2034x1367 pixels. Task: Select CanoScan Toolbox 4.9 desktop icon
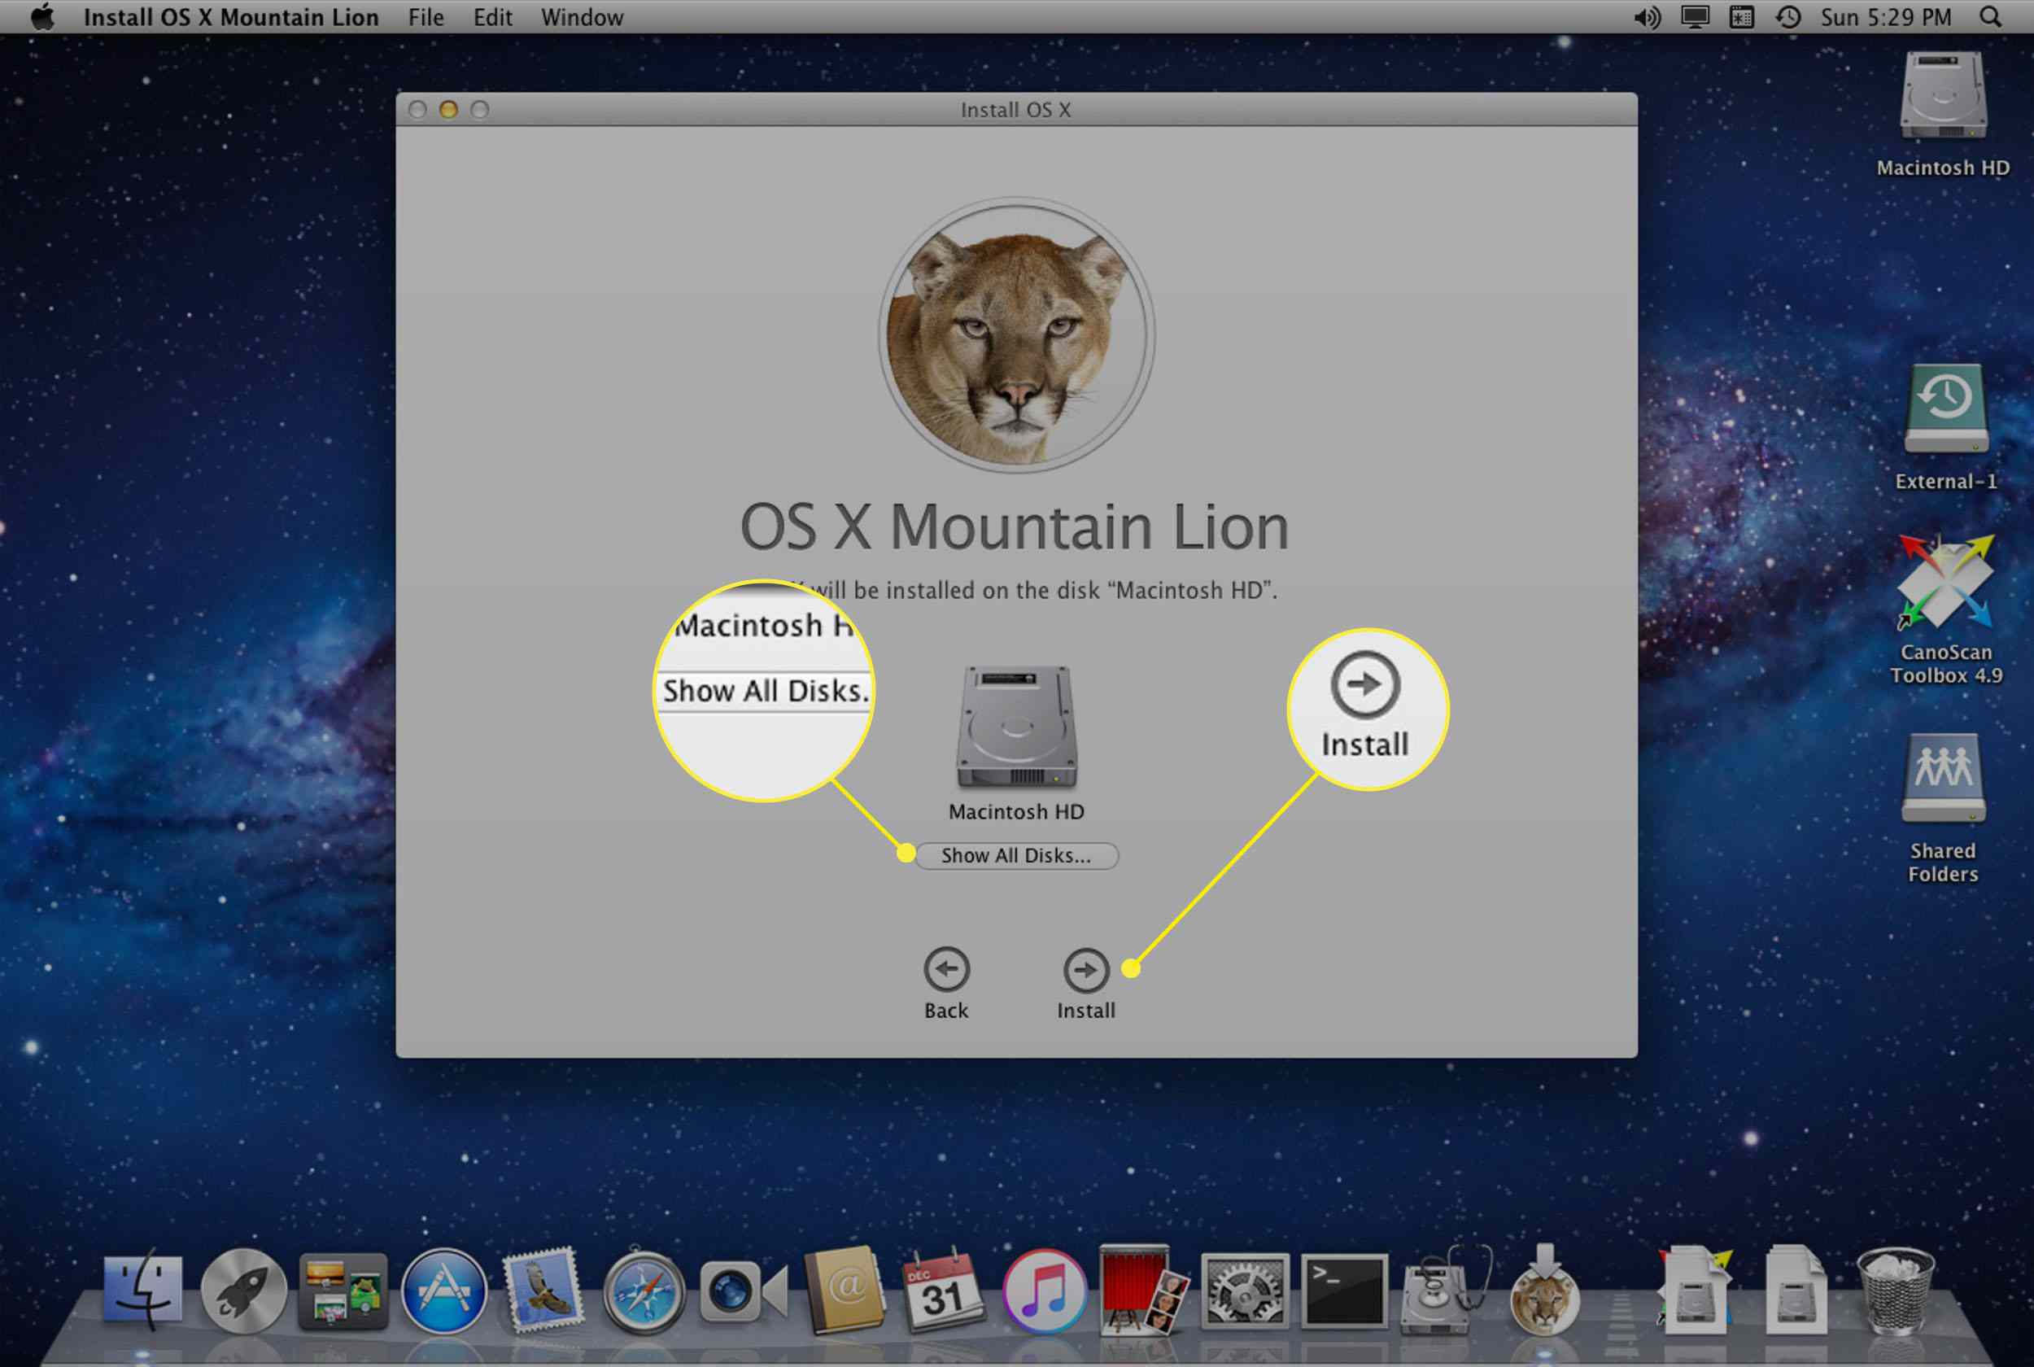1945,581
